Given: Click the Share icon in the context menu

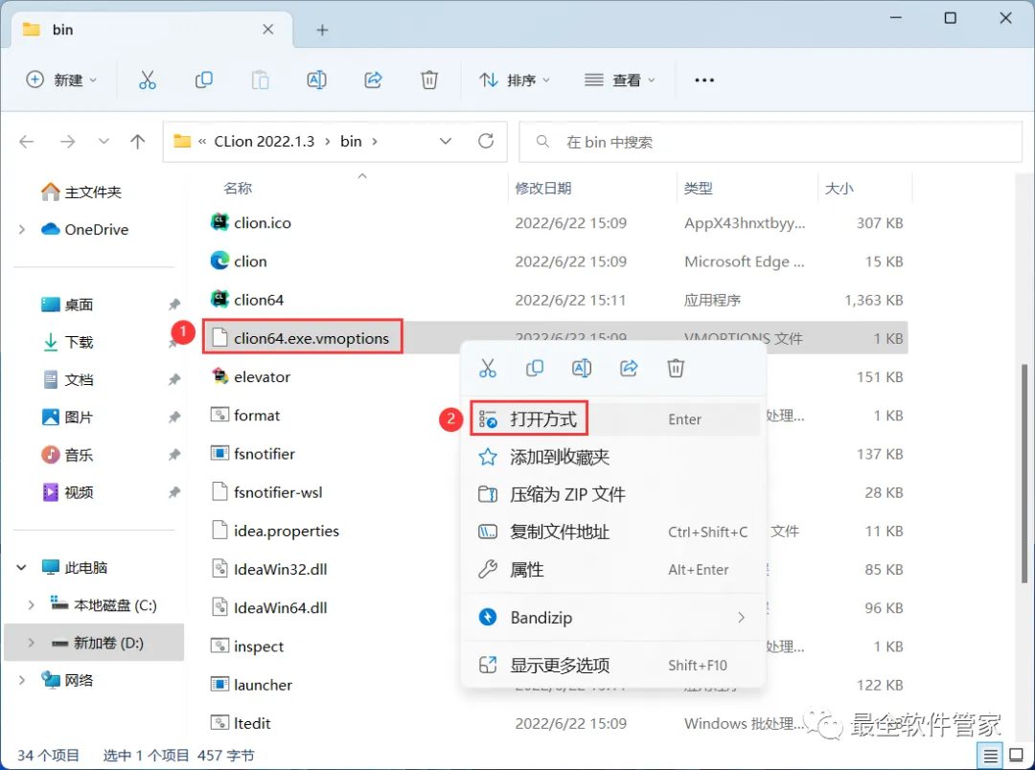Looking at the screenshot, I should [629, 368].
